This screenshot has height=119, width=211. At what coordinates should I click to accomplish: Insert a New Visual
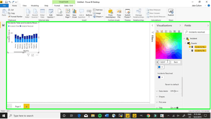pyautogui.click(x=74, y=13)
